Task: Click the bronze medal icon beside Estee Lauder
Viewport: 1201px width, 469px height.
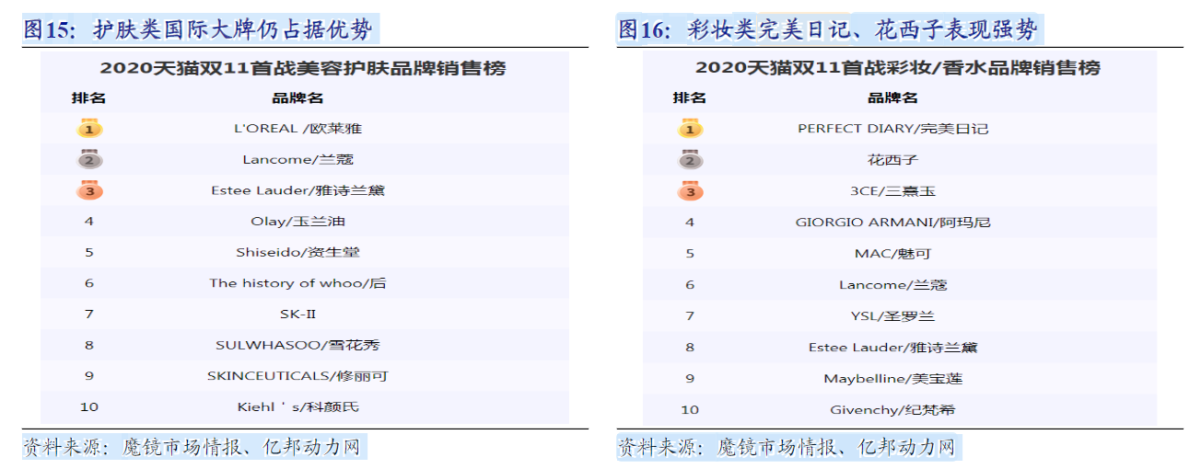Action: 89,191
